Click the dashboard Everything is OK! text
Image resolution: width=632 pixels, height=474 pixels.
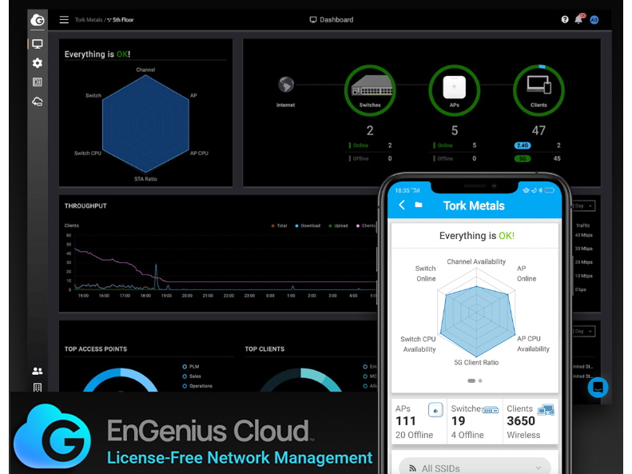[97, 54]
